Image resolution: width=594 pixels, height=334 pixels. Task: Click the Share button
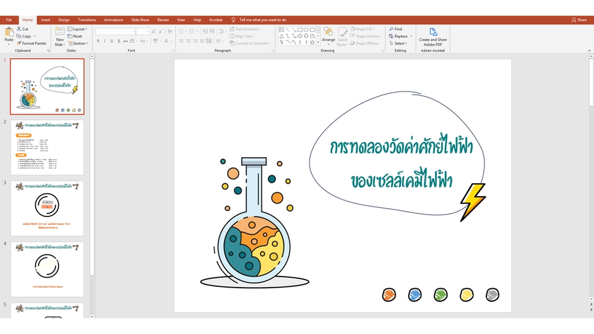[579, 20]
